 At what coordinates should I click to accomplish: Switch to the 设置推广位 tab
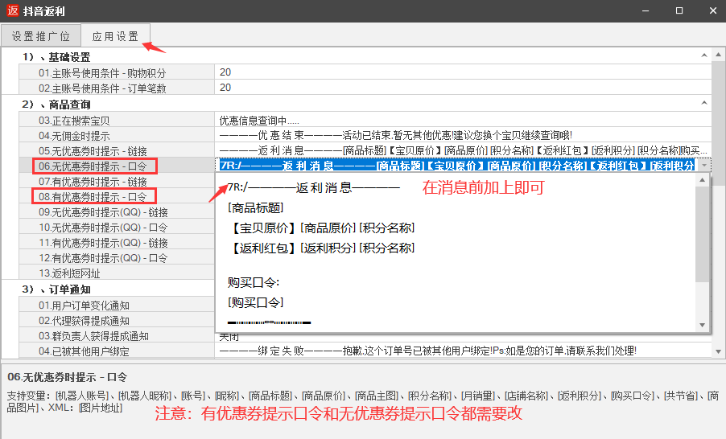pos(41,36)
